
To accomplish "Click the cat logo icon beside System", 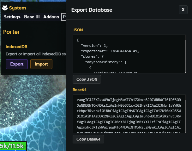I will pos(5,8).
